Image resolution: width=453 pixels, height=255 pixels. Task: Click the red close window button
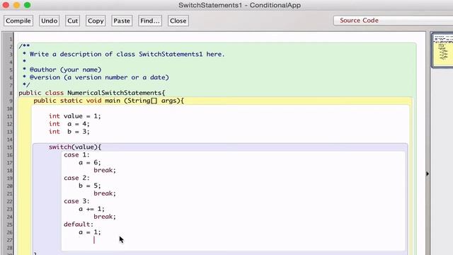click(x=6, y=5)
